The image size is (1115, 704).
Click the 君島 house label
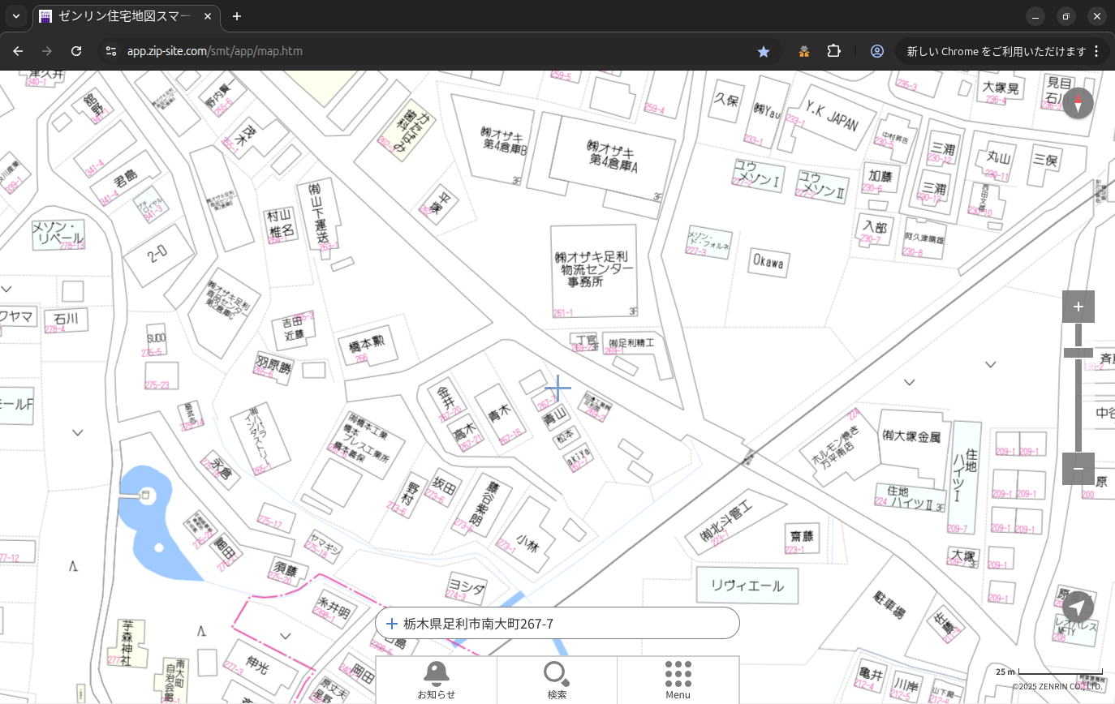[x=126, y=177]
